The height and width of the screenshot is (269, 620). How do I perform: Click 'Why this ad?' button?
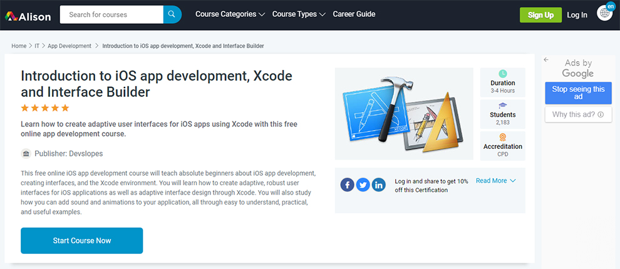point(578,114)
